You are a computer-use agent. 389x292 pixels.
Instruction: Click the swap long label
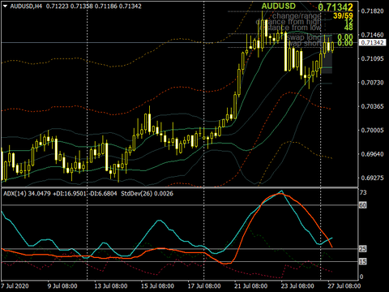[x=304, y=37]
